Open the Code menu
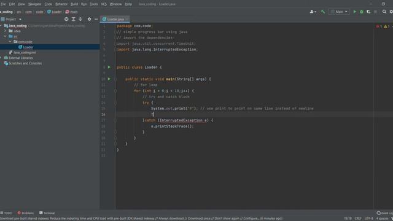This screenshot has height=221, width=393. [x=48, y=4]
